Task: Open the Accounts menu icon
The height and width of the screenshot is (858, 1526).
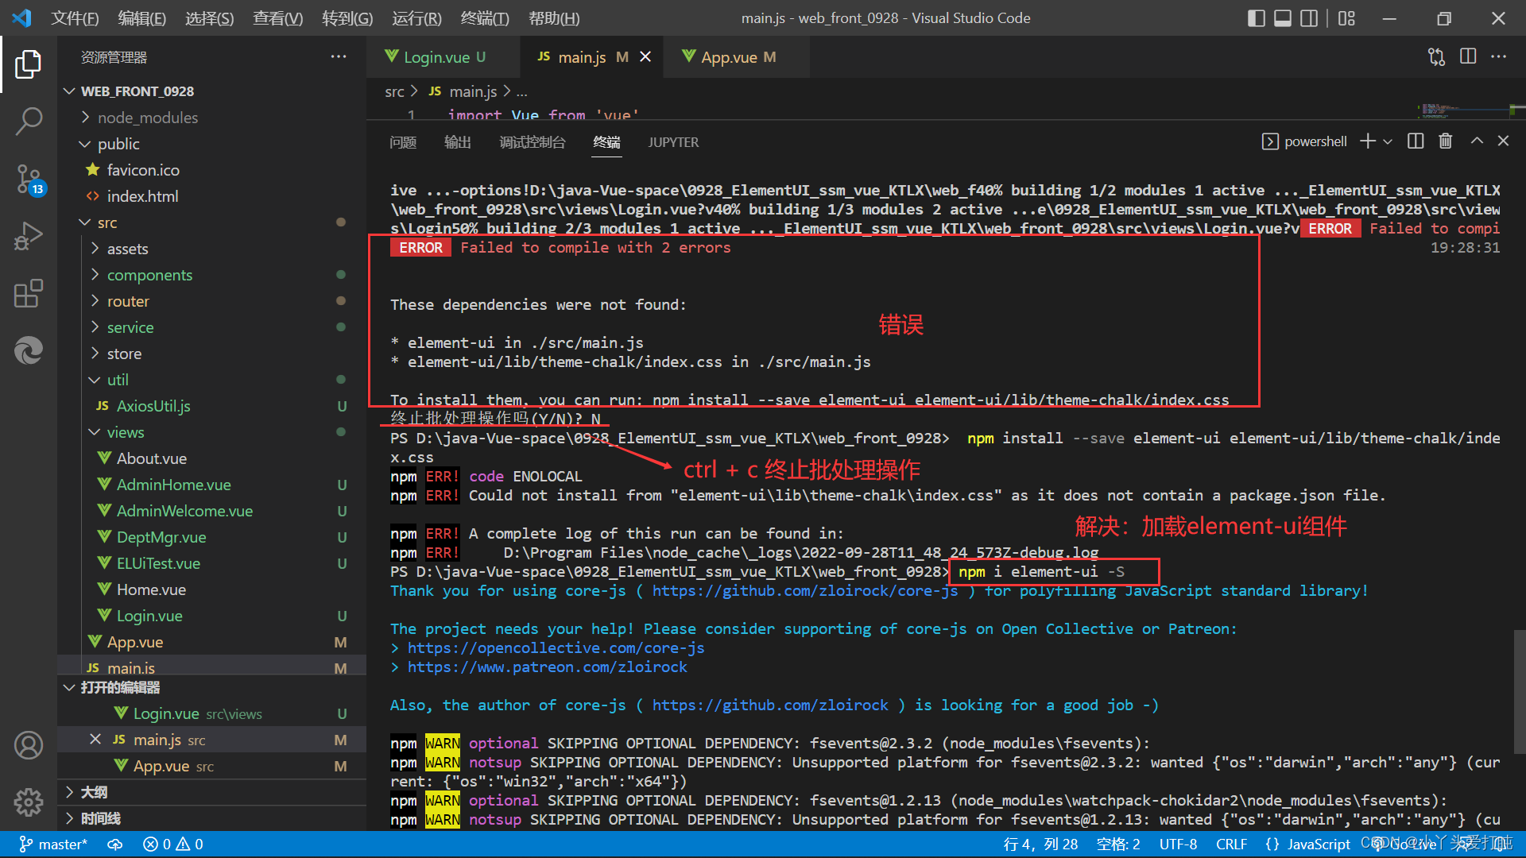Action: (29, 745)
